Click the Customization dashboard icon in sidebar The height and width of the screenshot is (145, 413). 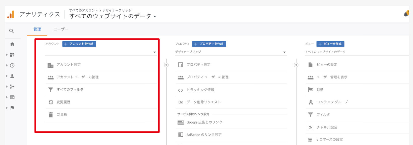point(12,55)
